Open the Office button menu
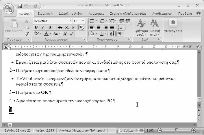 [x=9, y=9]
